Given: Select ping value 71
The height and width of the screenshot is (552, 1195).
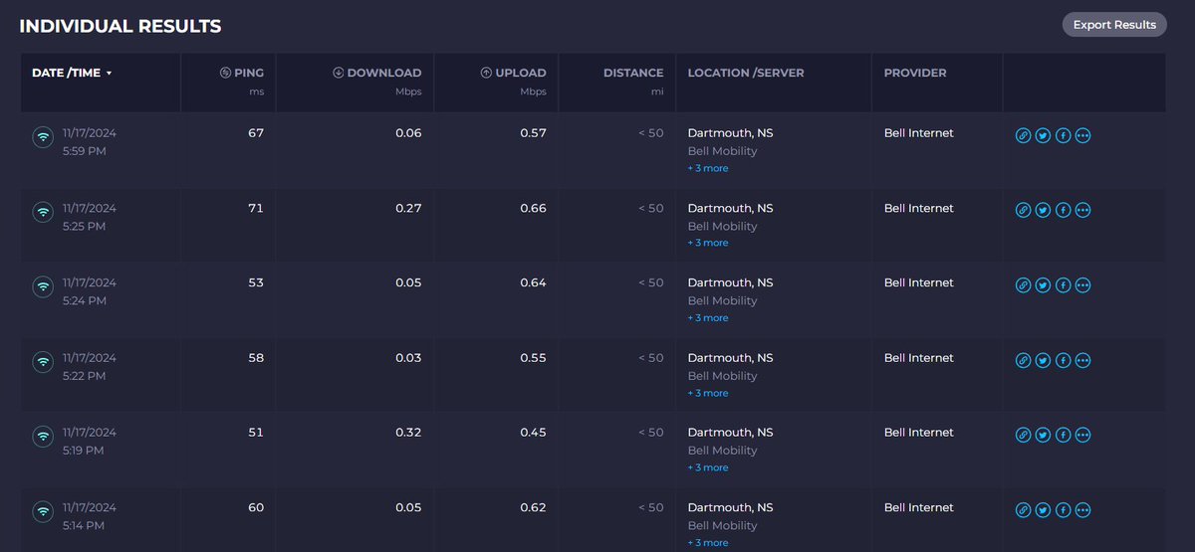Looking at the screenshot, I should click(x=256, y=208).
